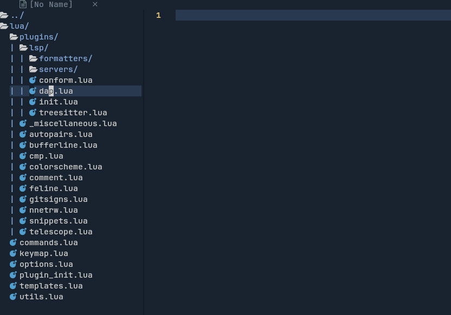Click the Lua file icon for telescope.lua

pyautogui.click(x=23, y=232)
